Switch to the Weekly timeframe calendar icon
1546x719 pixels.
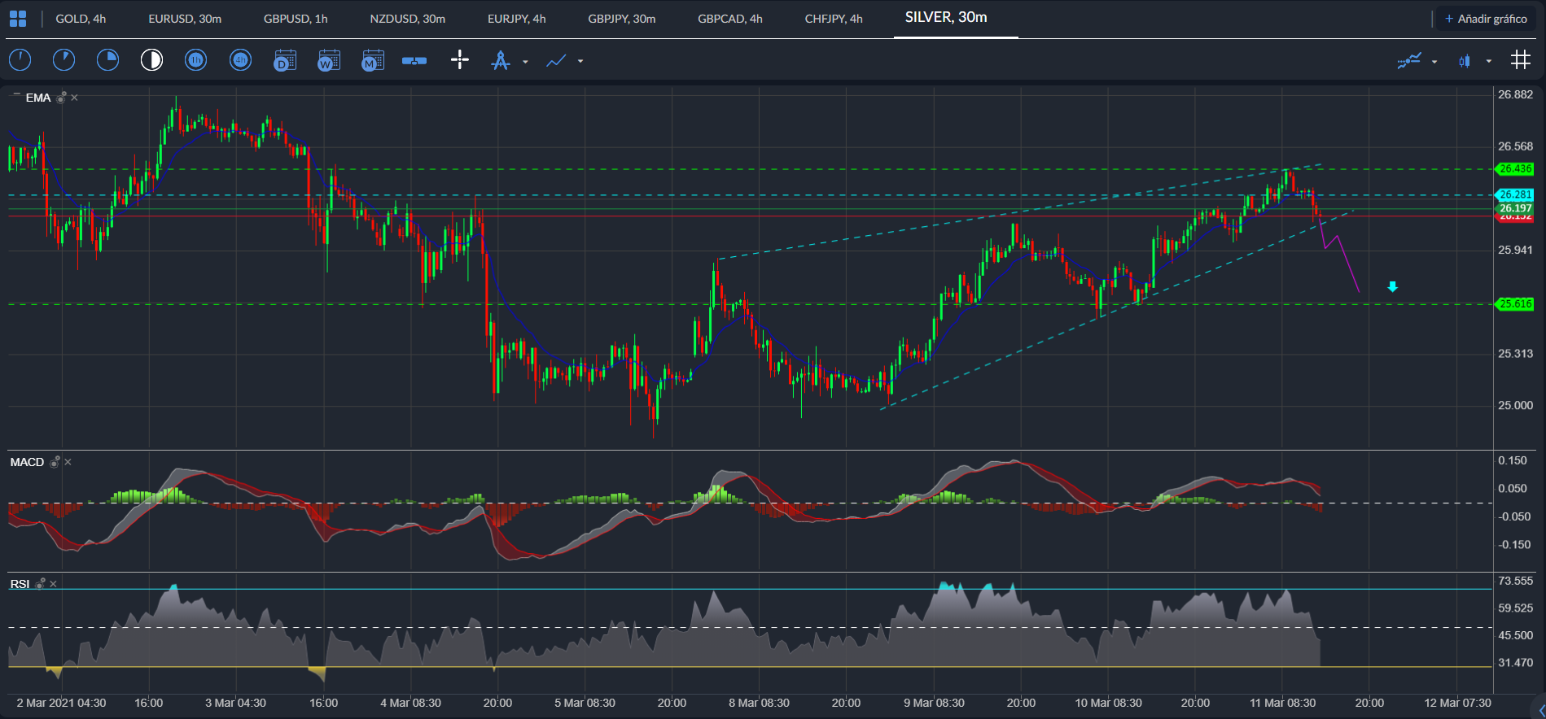click(328, 60)
